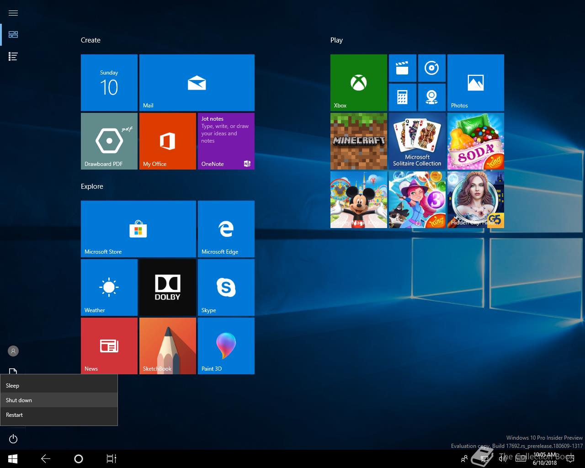The height and width of the screenshot is (468, 585).
Task: Choose Sleep from the power menu
Action: click(x=59, y=386)
